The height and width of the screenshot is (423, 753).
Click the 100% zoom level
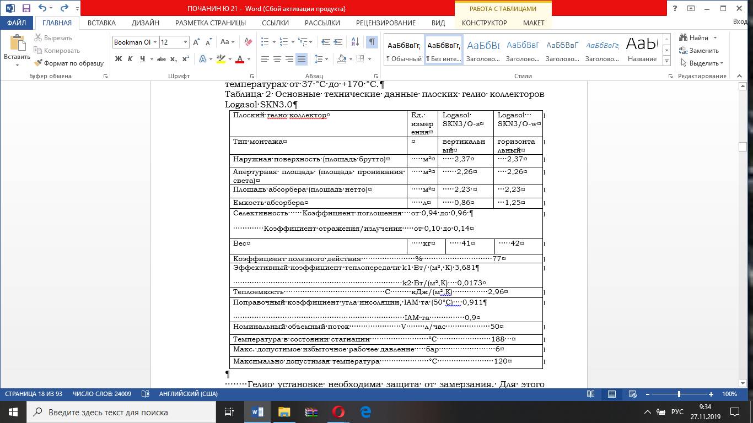click(729, 394)
